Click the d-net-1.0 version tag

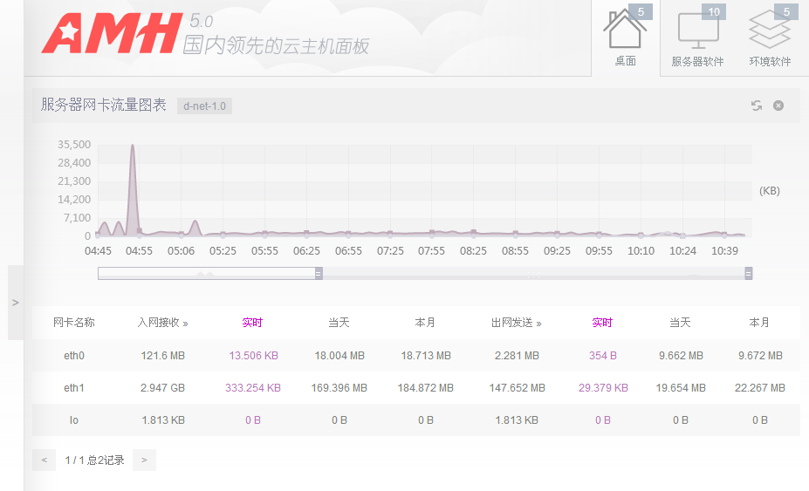[204, 106]
